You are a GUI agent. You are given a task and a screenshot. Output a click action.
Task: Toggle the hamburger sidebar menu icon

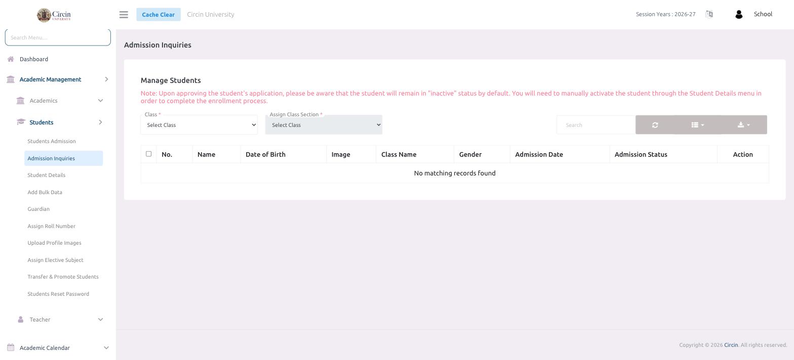point(124,15)
